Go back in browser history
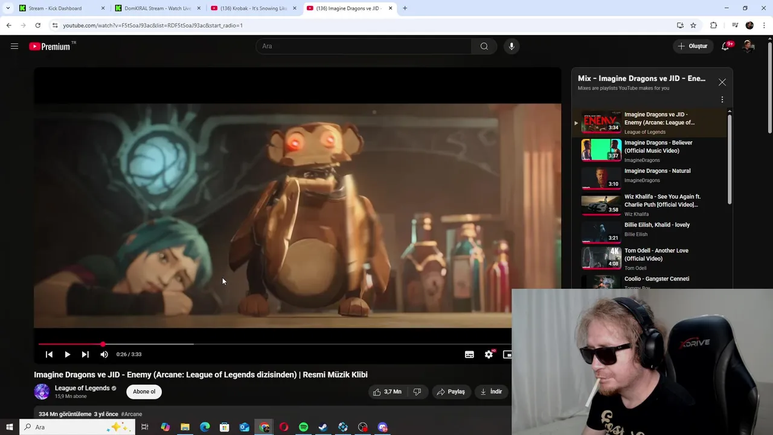This screenshot has height=435, width=773. [x=8, y=25]
